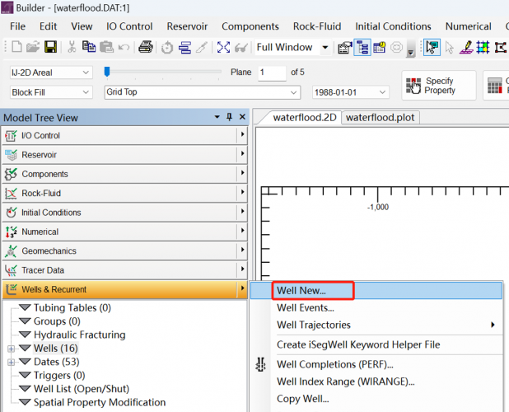Click the Geomechanics section icon
509x412 pixels.
[12, 251]
